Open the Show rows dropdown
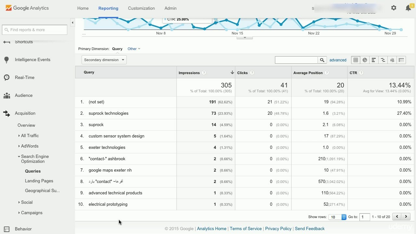Screen dimensions: 416x234 (338, 217)
